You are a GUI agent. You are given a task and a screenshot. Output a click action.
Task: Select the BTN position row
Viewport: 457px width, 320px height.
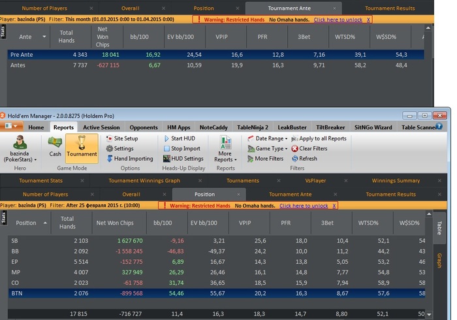pyautogui.click(x=196, y=295)
